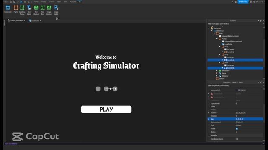Click the undo arrow icon
This screenshot has height=150, width=268.
coord(28,2)
